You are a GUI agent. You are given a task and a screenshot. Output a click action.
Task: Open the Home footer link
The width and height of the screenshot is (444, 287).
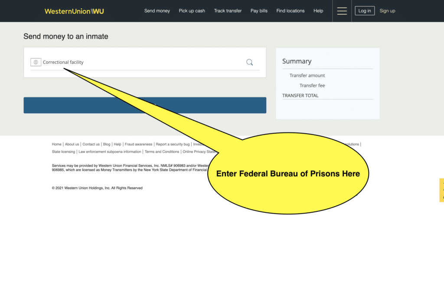[x=57, y=144]
